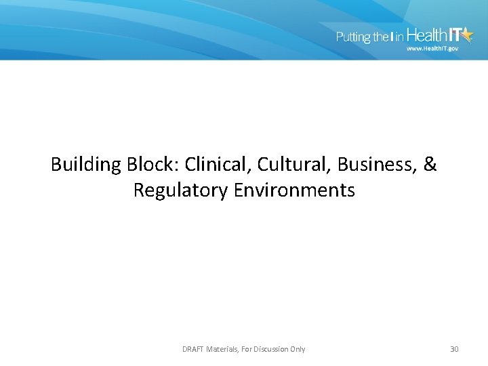Click the 'Putting the I in HealthIT' logo text
Image resolution: width=488 pixels, height=366 pixels.
pos(398,36)
